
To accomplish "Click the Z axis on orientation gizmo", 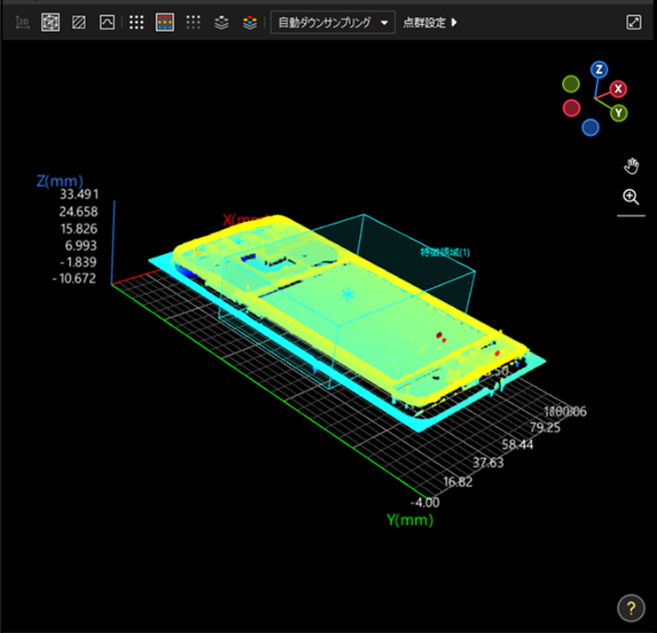I will click(x=599, y=69).
